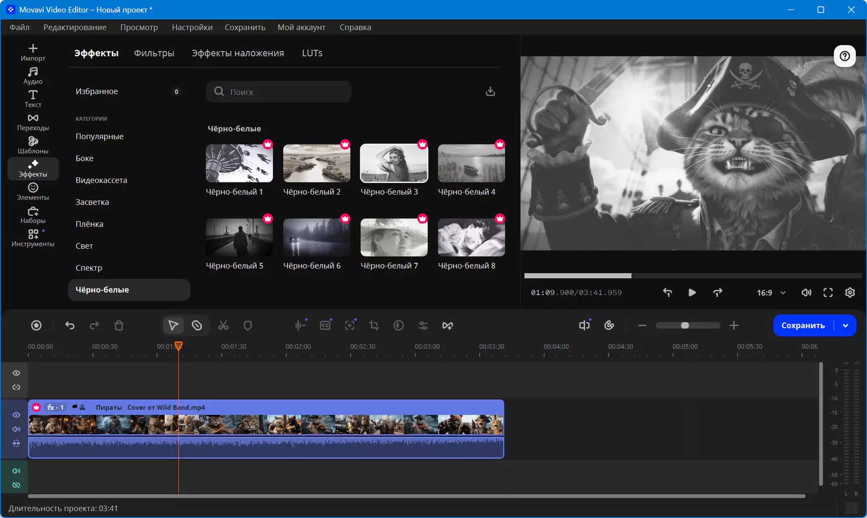Expand the Save button dropdown arrow
867x518 pixels.
point(846,326)
